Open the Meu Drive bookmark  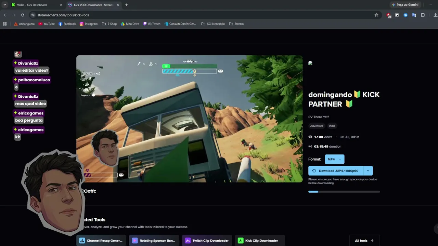[x=130, y=24]
